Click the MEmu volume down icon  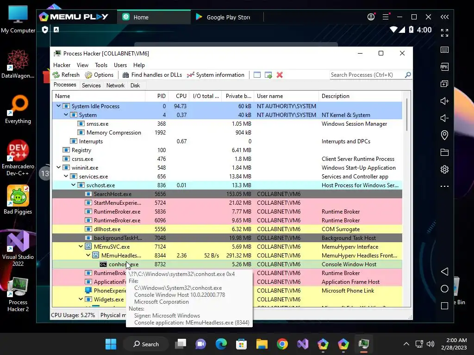coord(444,118)
